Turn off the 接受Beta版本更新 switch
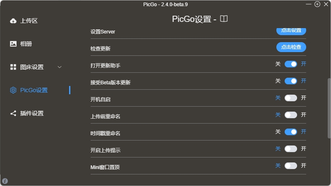 pyautogui.click(x=291, y=81)
